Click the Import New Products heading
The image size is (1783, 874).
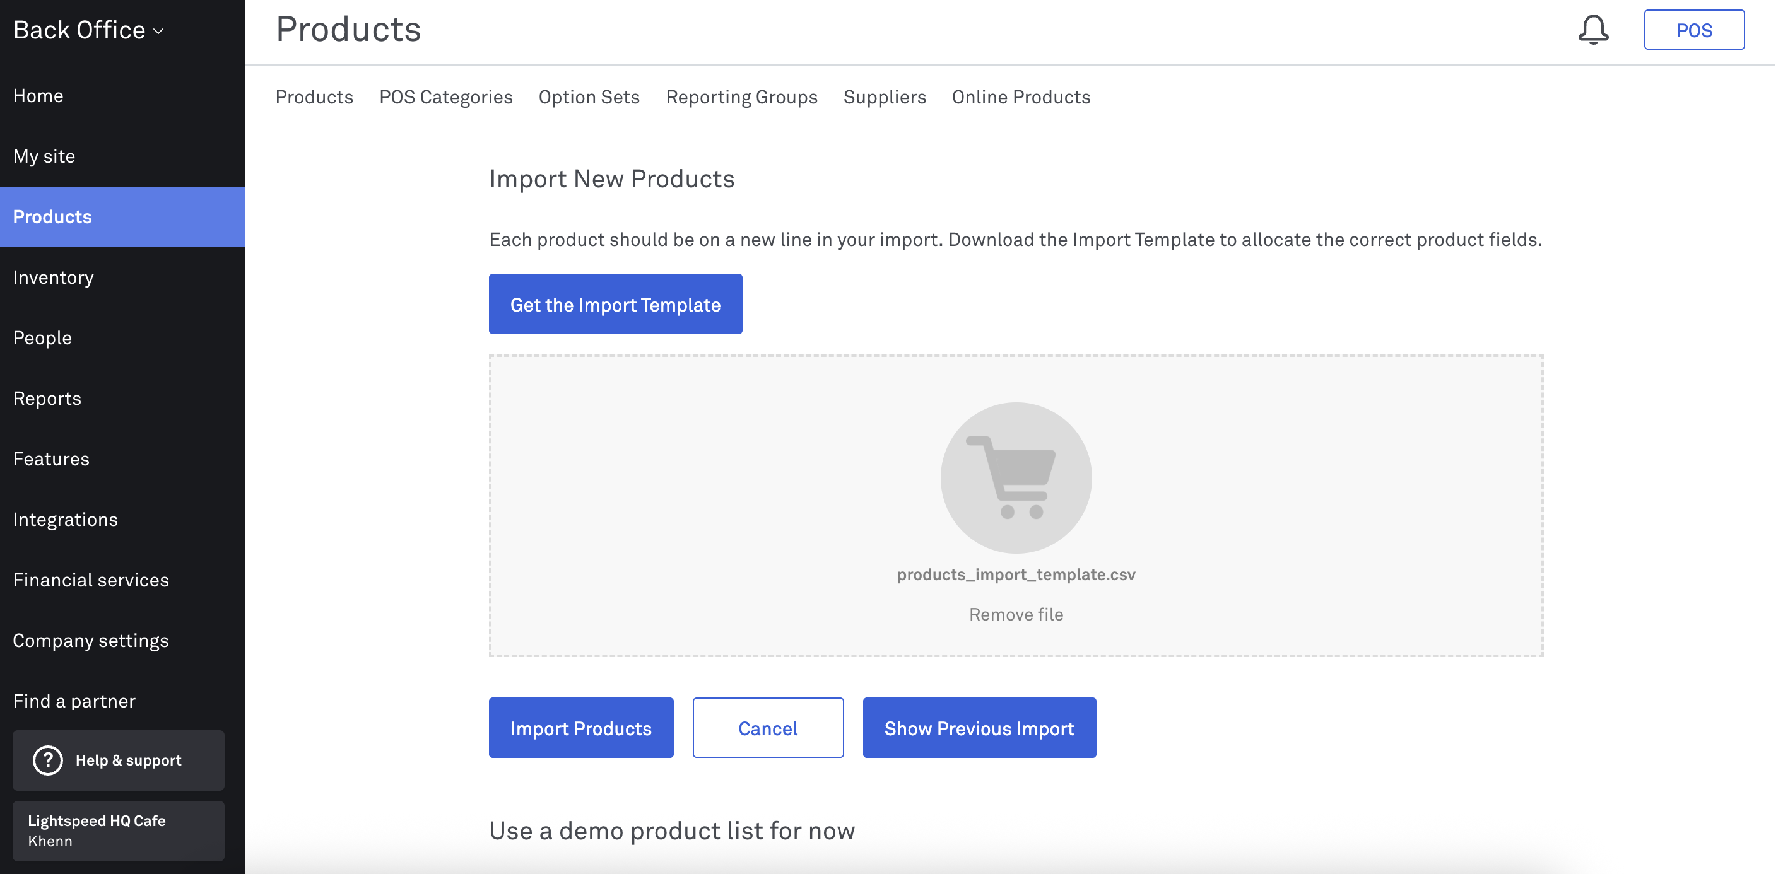[611, 178]
